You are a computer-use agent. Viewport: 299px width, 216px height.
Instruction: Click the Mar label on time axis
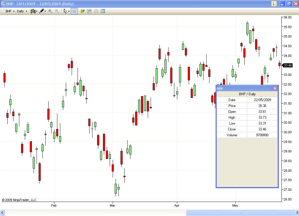tap(112, 205)
